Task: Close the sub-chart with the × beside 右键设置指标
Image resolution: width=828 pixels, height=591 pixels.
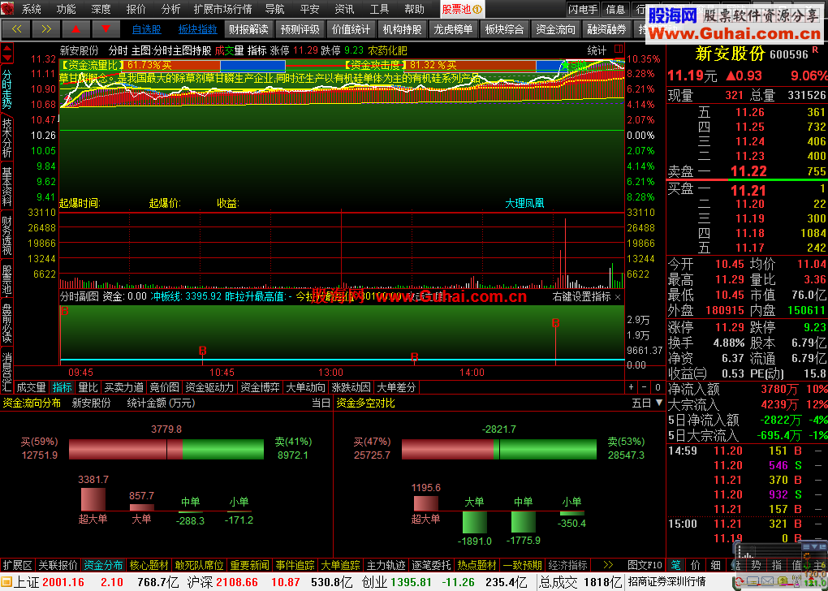Action: (x=618, y=297)
